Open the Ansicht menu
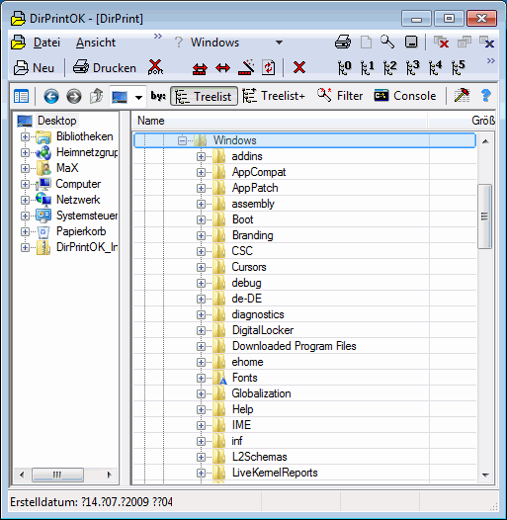This screenshot has height=520, width=507. pos(96,43)
